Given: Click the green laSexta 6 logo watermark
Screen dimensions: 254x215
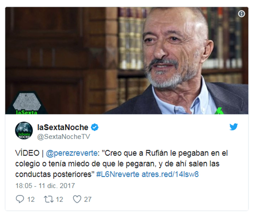Looking at the screenshot, I should pos(219,111).
